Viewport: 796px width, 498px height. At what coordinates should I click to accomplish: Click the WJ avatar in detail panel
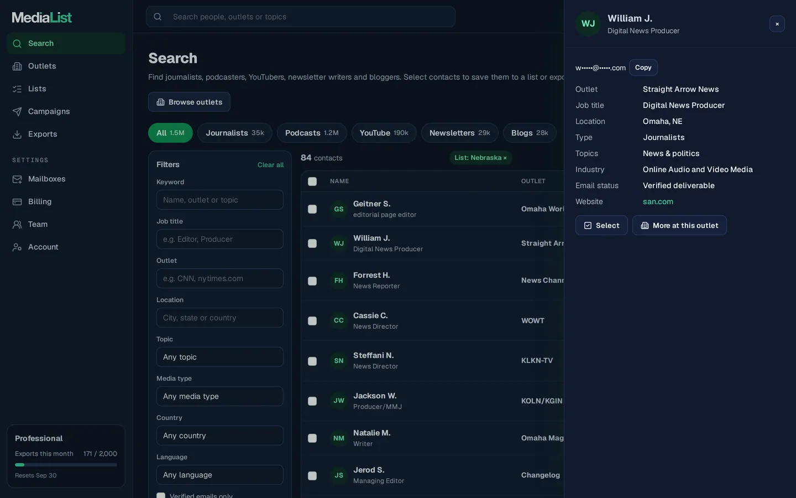tap(588, 24)
